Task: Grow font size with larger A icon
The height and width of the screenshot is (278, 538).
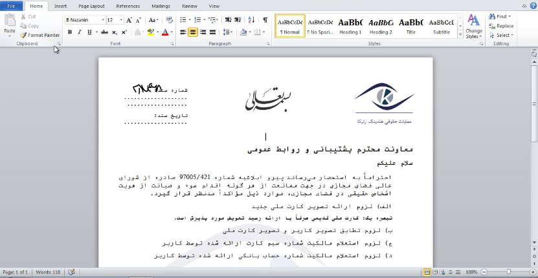Action: [129, 20]
